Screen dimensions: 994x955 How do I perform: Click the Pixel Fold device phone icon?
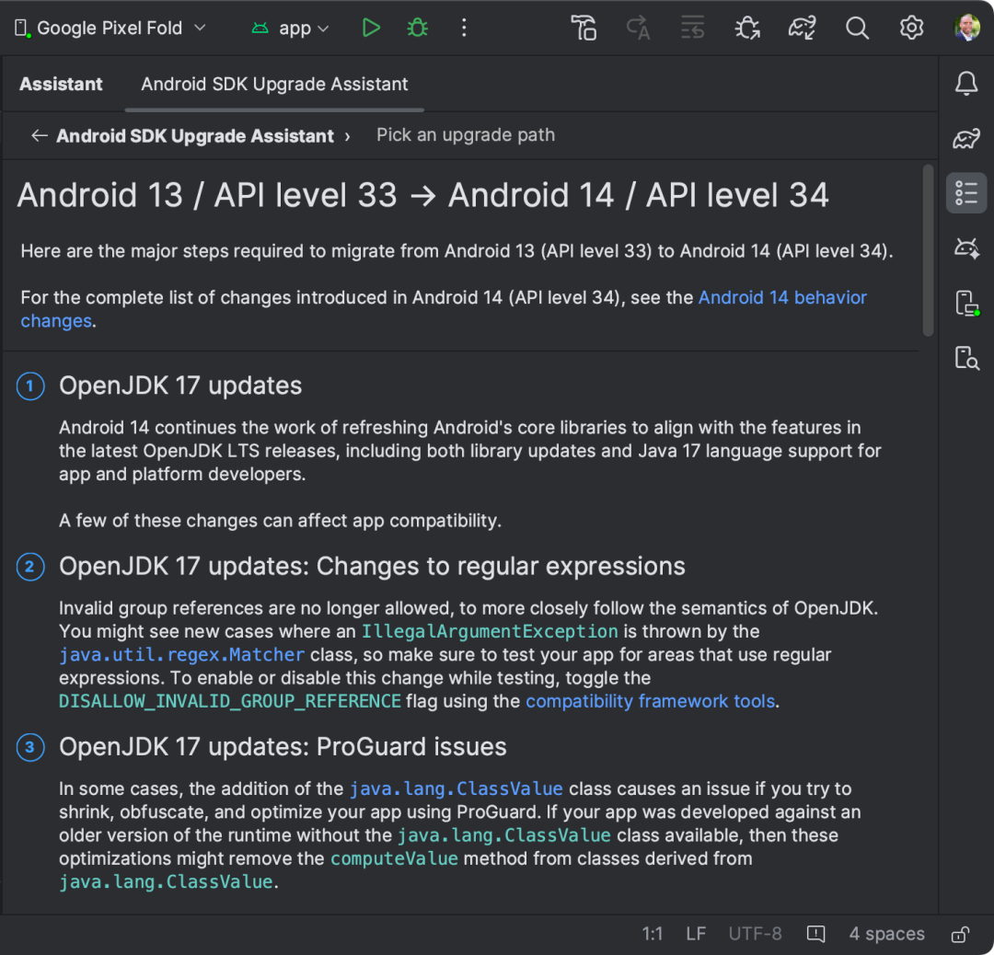(x=22, y=29)
